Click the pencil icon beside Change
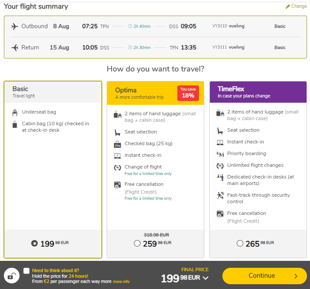This screenshot has width=310, height=289. click(x=287, y=6)
